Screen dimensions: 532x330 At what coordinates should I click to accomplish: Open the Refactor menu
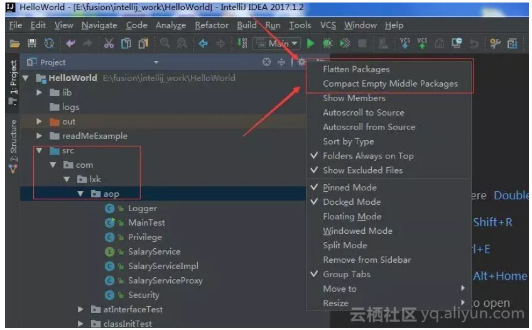[x=212, y=25]
